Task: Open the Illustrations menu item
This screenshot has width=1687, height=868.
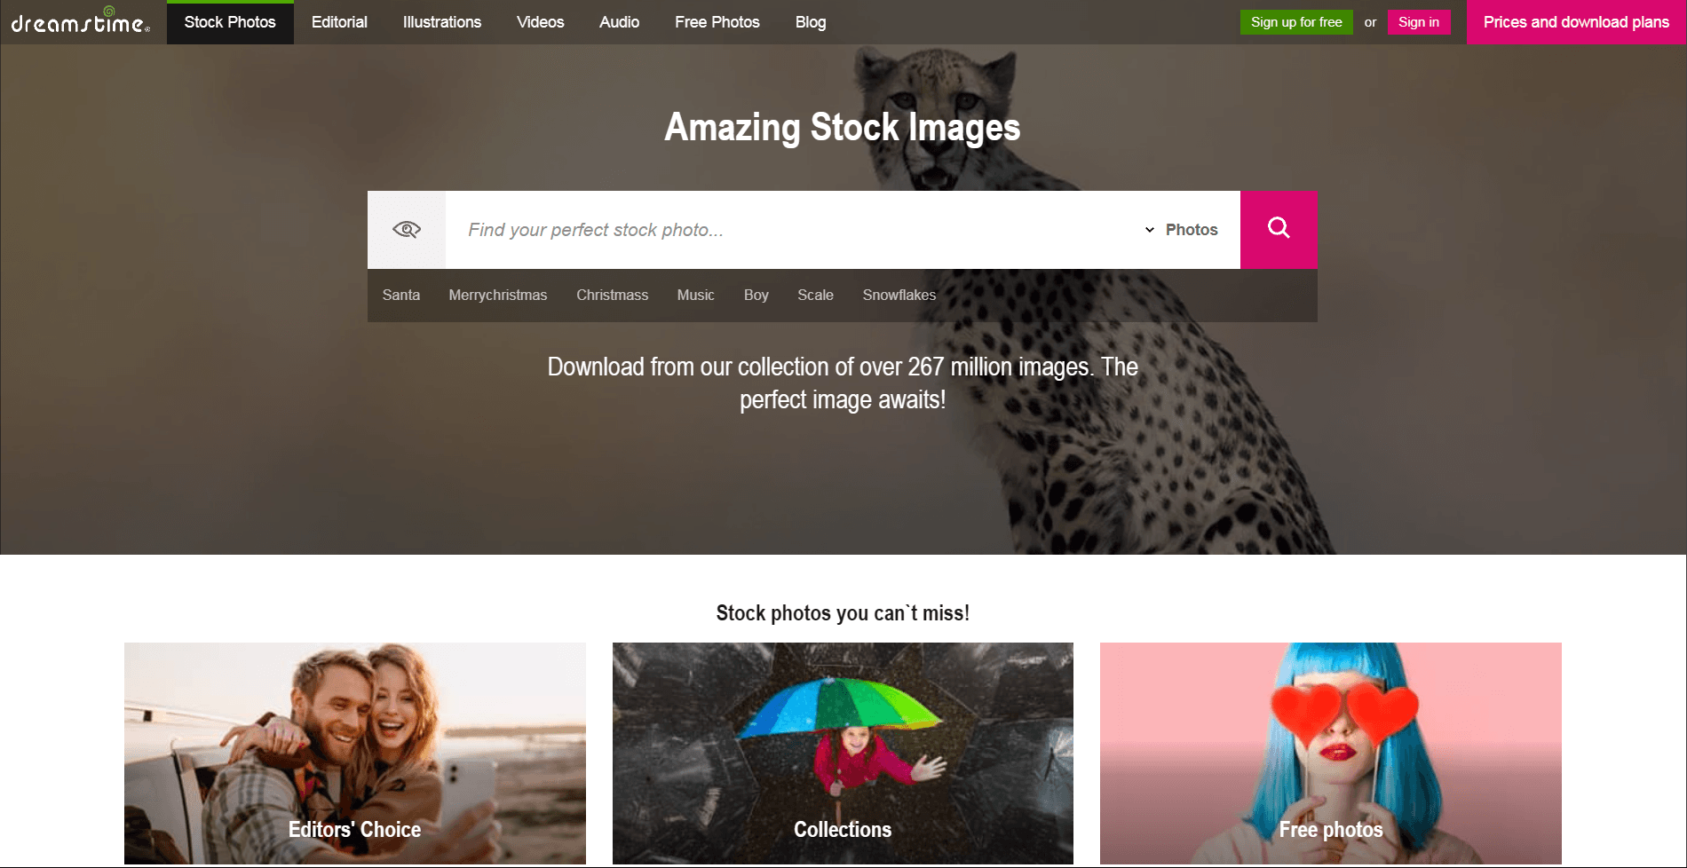Action: click(442, 22)
